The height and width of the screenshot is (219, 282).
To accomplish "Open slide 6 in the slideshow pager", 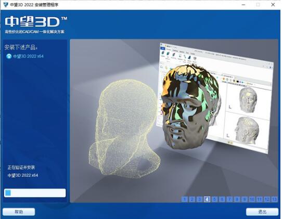I will (x=222, y=199).
